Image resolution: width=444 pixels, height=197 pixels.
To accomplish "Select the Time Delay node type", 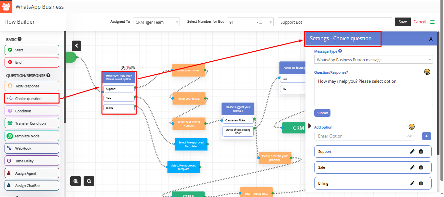I will tap(32, 161).
